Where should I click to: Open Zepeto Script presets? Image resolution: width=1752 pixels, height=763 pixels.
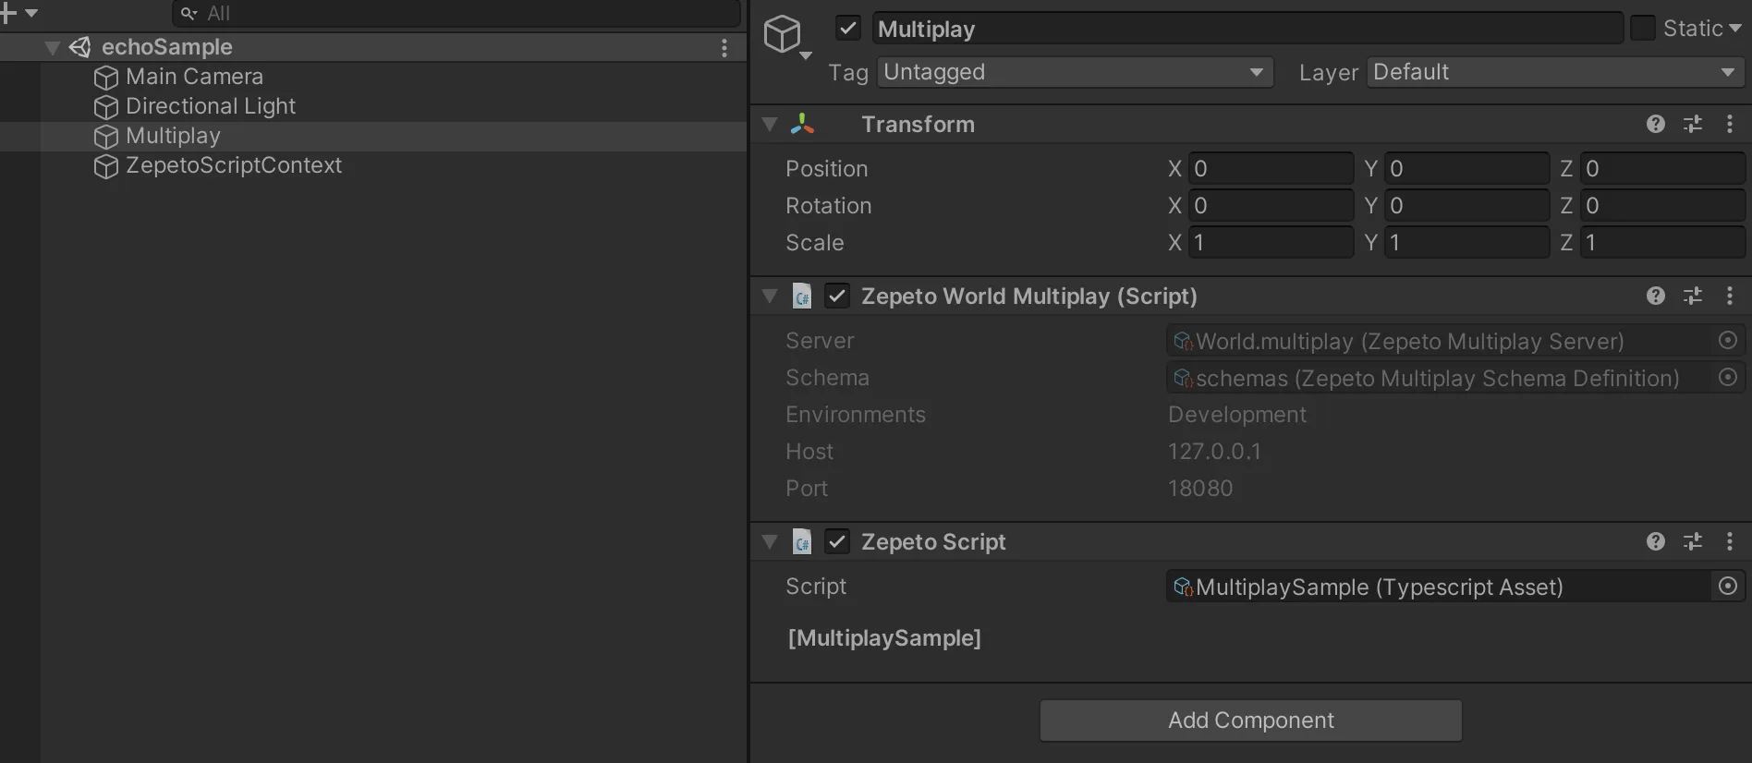point(1693,542)
